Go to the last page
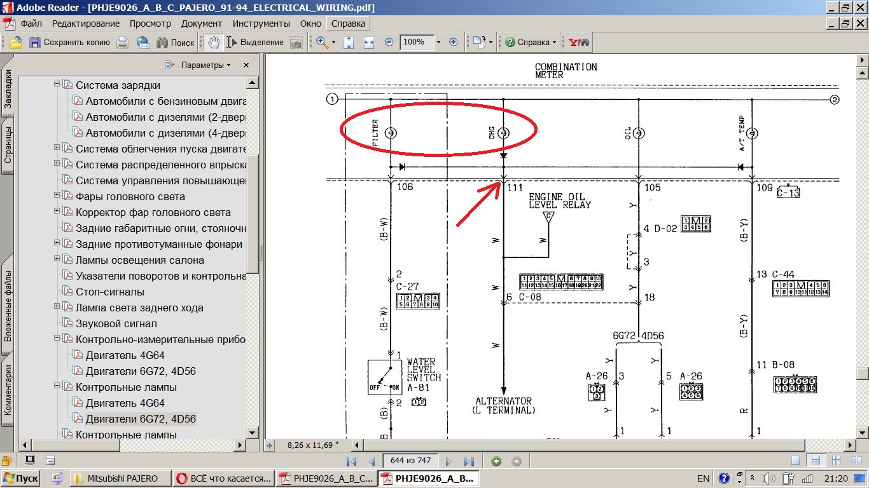The height and width of the screenshot is (488, 869). click(x=469, y=461)
